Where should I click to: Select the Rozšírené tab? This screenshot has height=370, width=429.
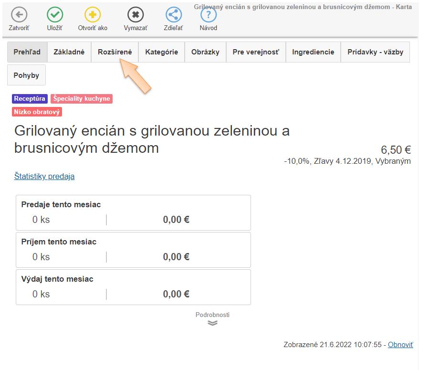click(115, 52)
